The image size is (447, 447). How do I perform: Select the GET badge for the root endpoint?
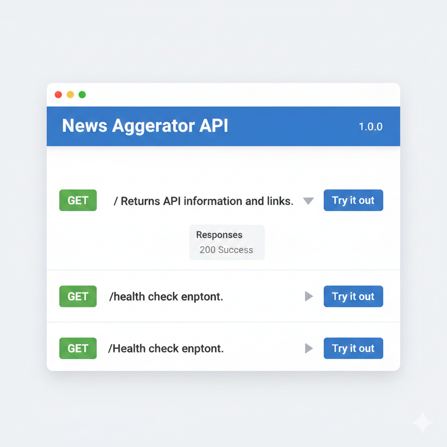[x=78, y=200]
